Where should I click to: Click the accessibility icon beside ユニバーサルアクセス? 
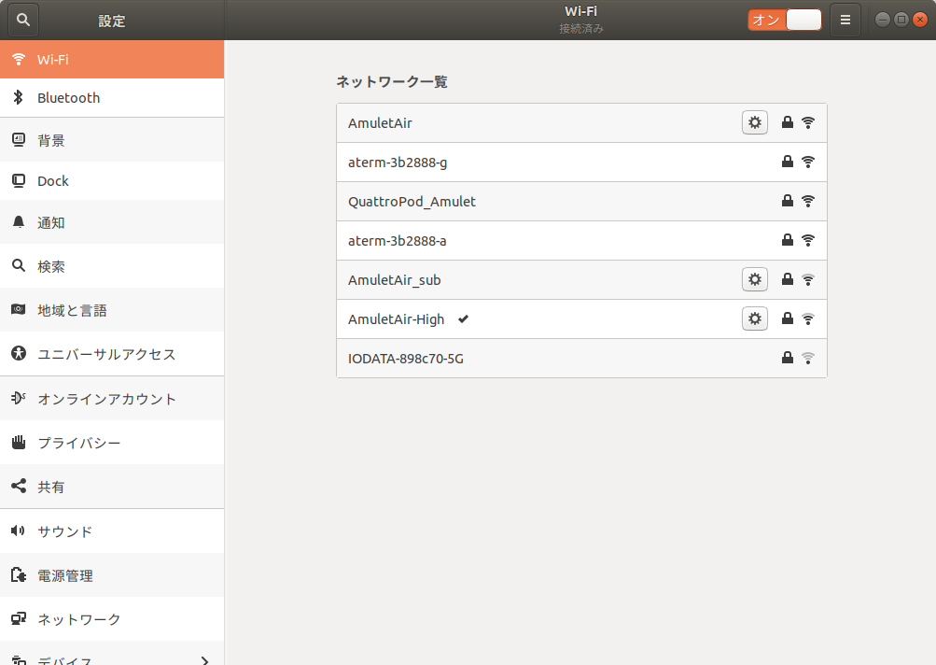coord(19,353)
